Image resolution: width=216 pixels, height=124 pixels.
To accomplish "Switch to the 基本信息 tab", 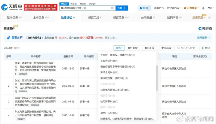I will [x=14, y=18].
